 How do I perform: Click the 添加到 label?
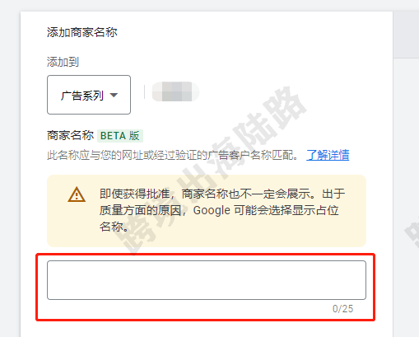click(x=63, y=62)
